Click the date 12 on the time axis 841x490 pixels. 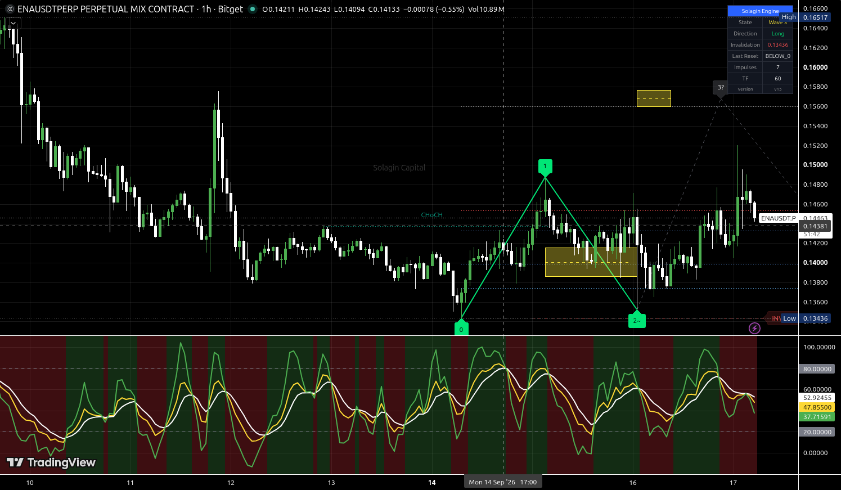(231, 483)
